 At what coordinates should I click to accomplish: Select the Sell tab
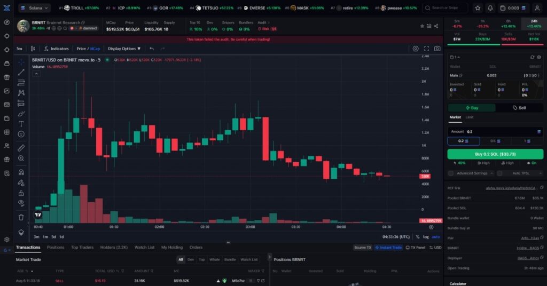pos(519,108)
